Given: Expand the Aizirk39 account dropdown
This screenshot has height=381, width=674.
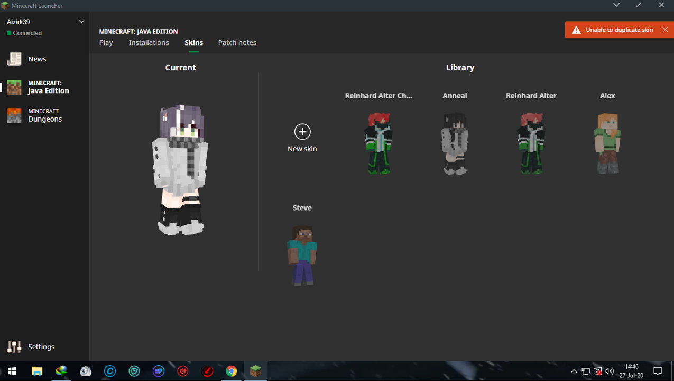Looking at the screenshot, I should (81, 22).
